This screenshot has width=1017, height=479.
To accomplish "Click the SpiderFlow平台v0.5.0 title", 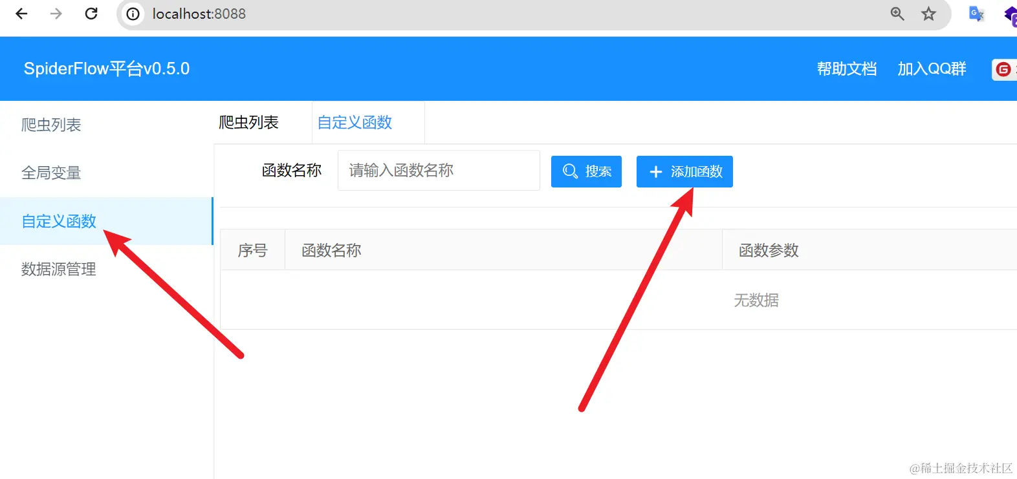I will click(107, 69).
